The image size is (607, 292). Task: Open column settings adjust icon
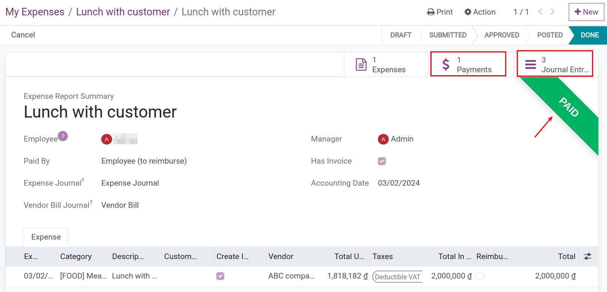tap(588, 256)
